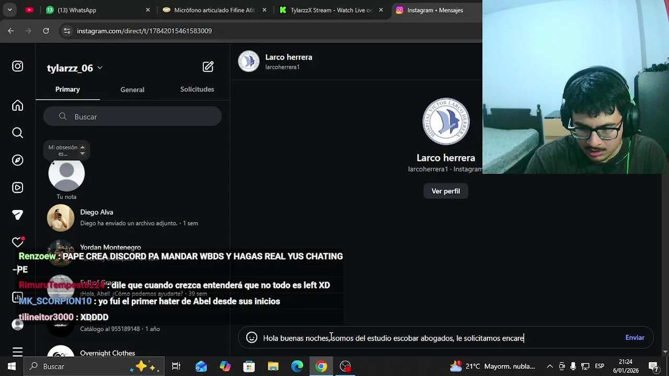Image resolution: width=669 pixels, height=376 pixels.
Task: Open Notifications heart icon
Action: (x=18, y=242)
